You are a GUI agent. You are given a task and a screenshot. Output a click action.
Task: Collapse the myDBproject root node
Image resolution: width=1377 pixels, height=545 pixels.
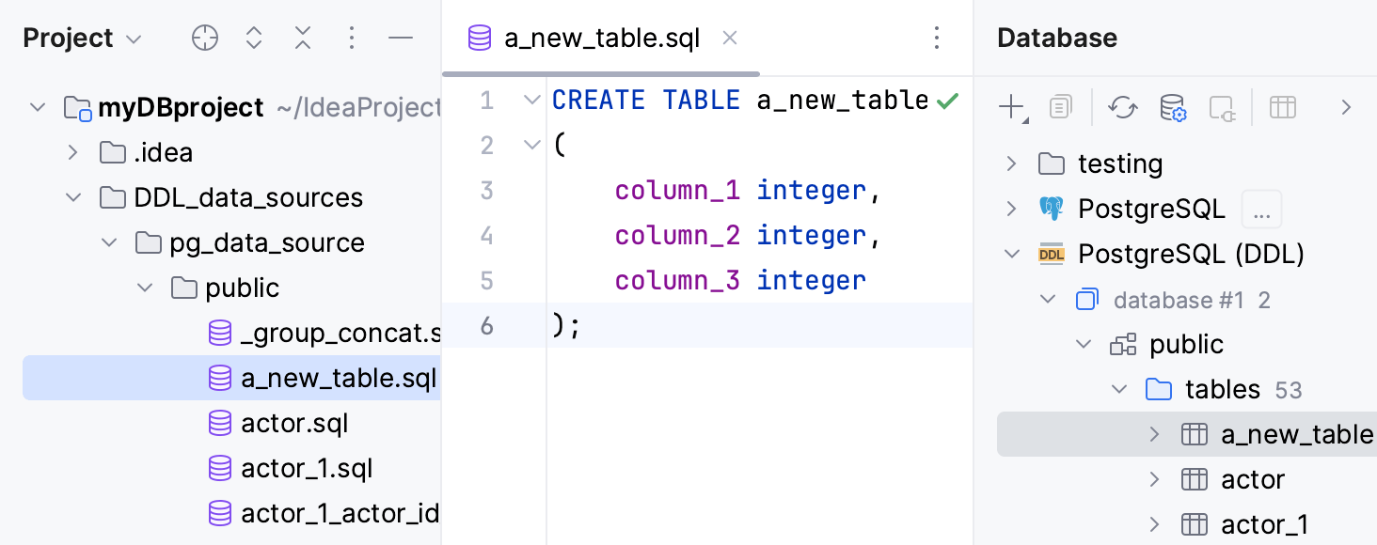tap(38, 107)
